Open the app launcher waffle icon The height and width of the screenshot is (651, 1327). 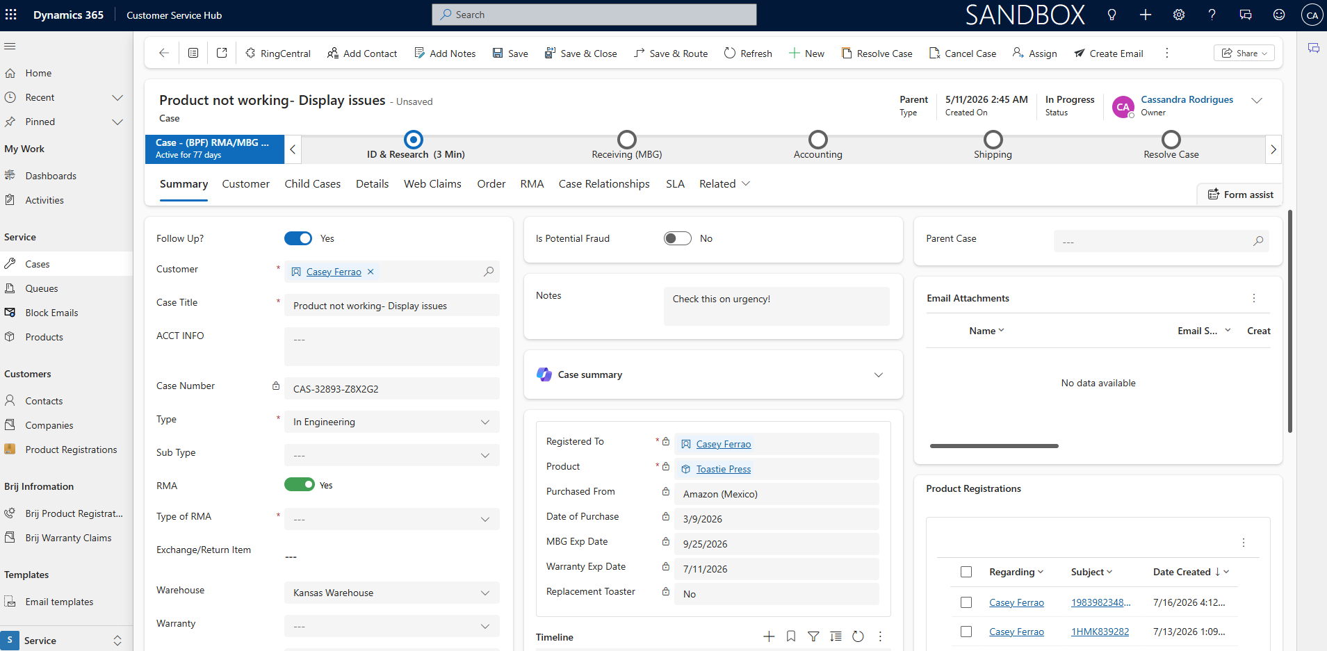tap(11, 15)
